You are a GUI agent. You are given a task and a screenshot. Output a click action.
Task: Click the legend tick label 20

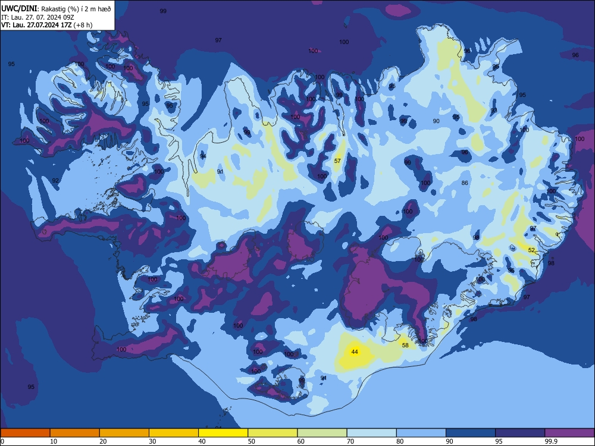pos(103,441)
